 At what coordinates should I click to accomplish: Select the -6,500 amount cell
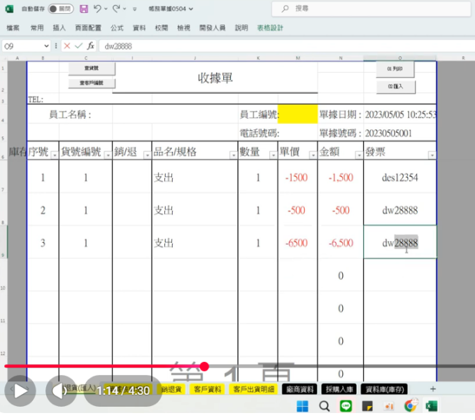(x=341, y=242)
